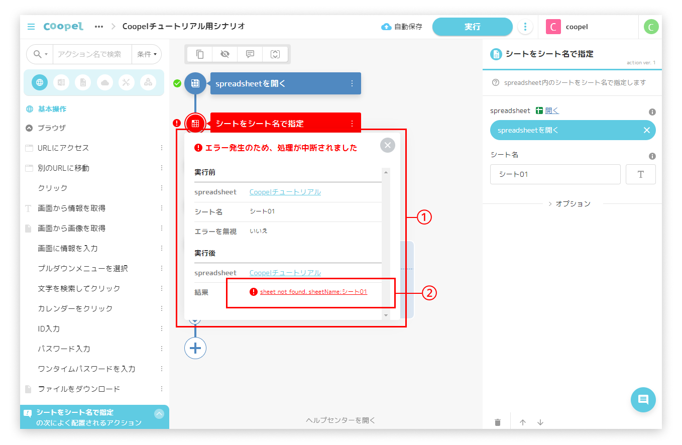Collapse the suggested next actions panel

(x=159, y=414)
